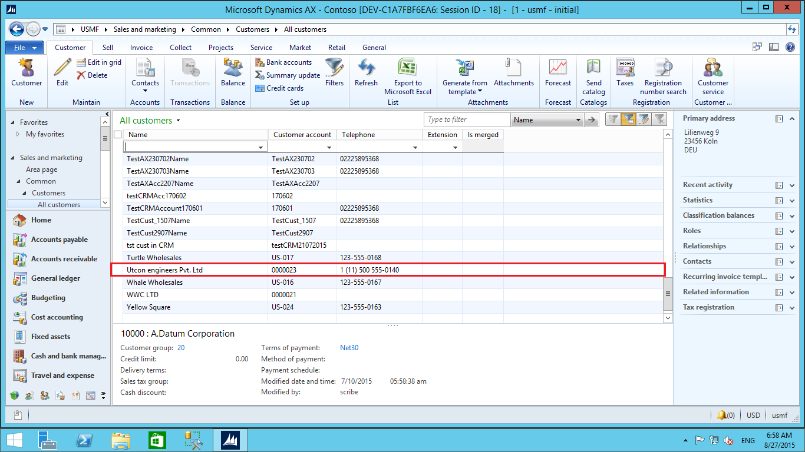805x452 pixels.
Task: Export to Microsoft Excel
Action: [408, 77]
